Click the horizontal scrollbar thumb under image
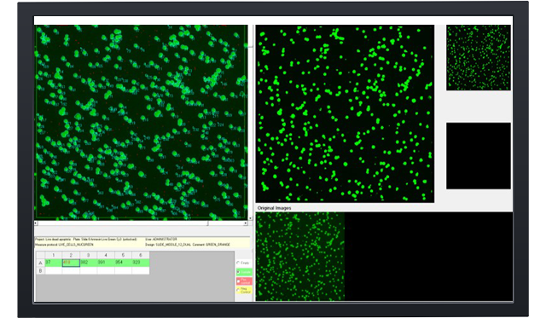Image resolution: width=546 pixels, height=318 pixels. point(123,223)
